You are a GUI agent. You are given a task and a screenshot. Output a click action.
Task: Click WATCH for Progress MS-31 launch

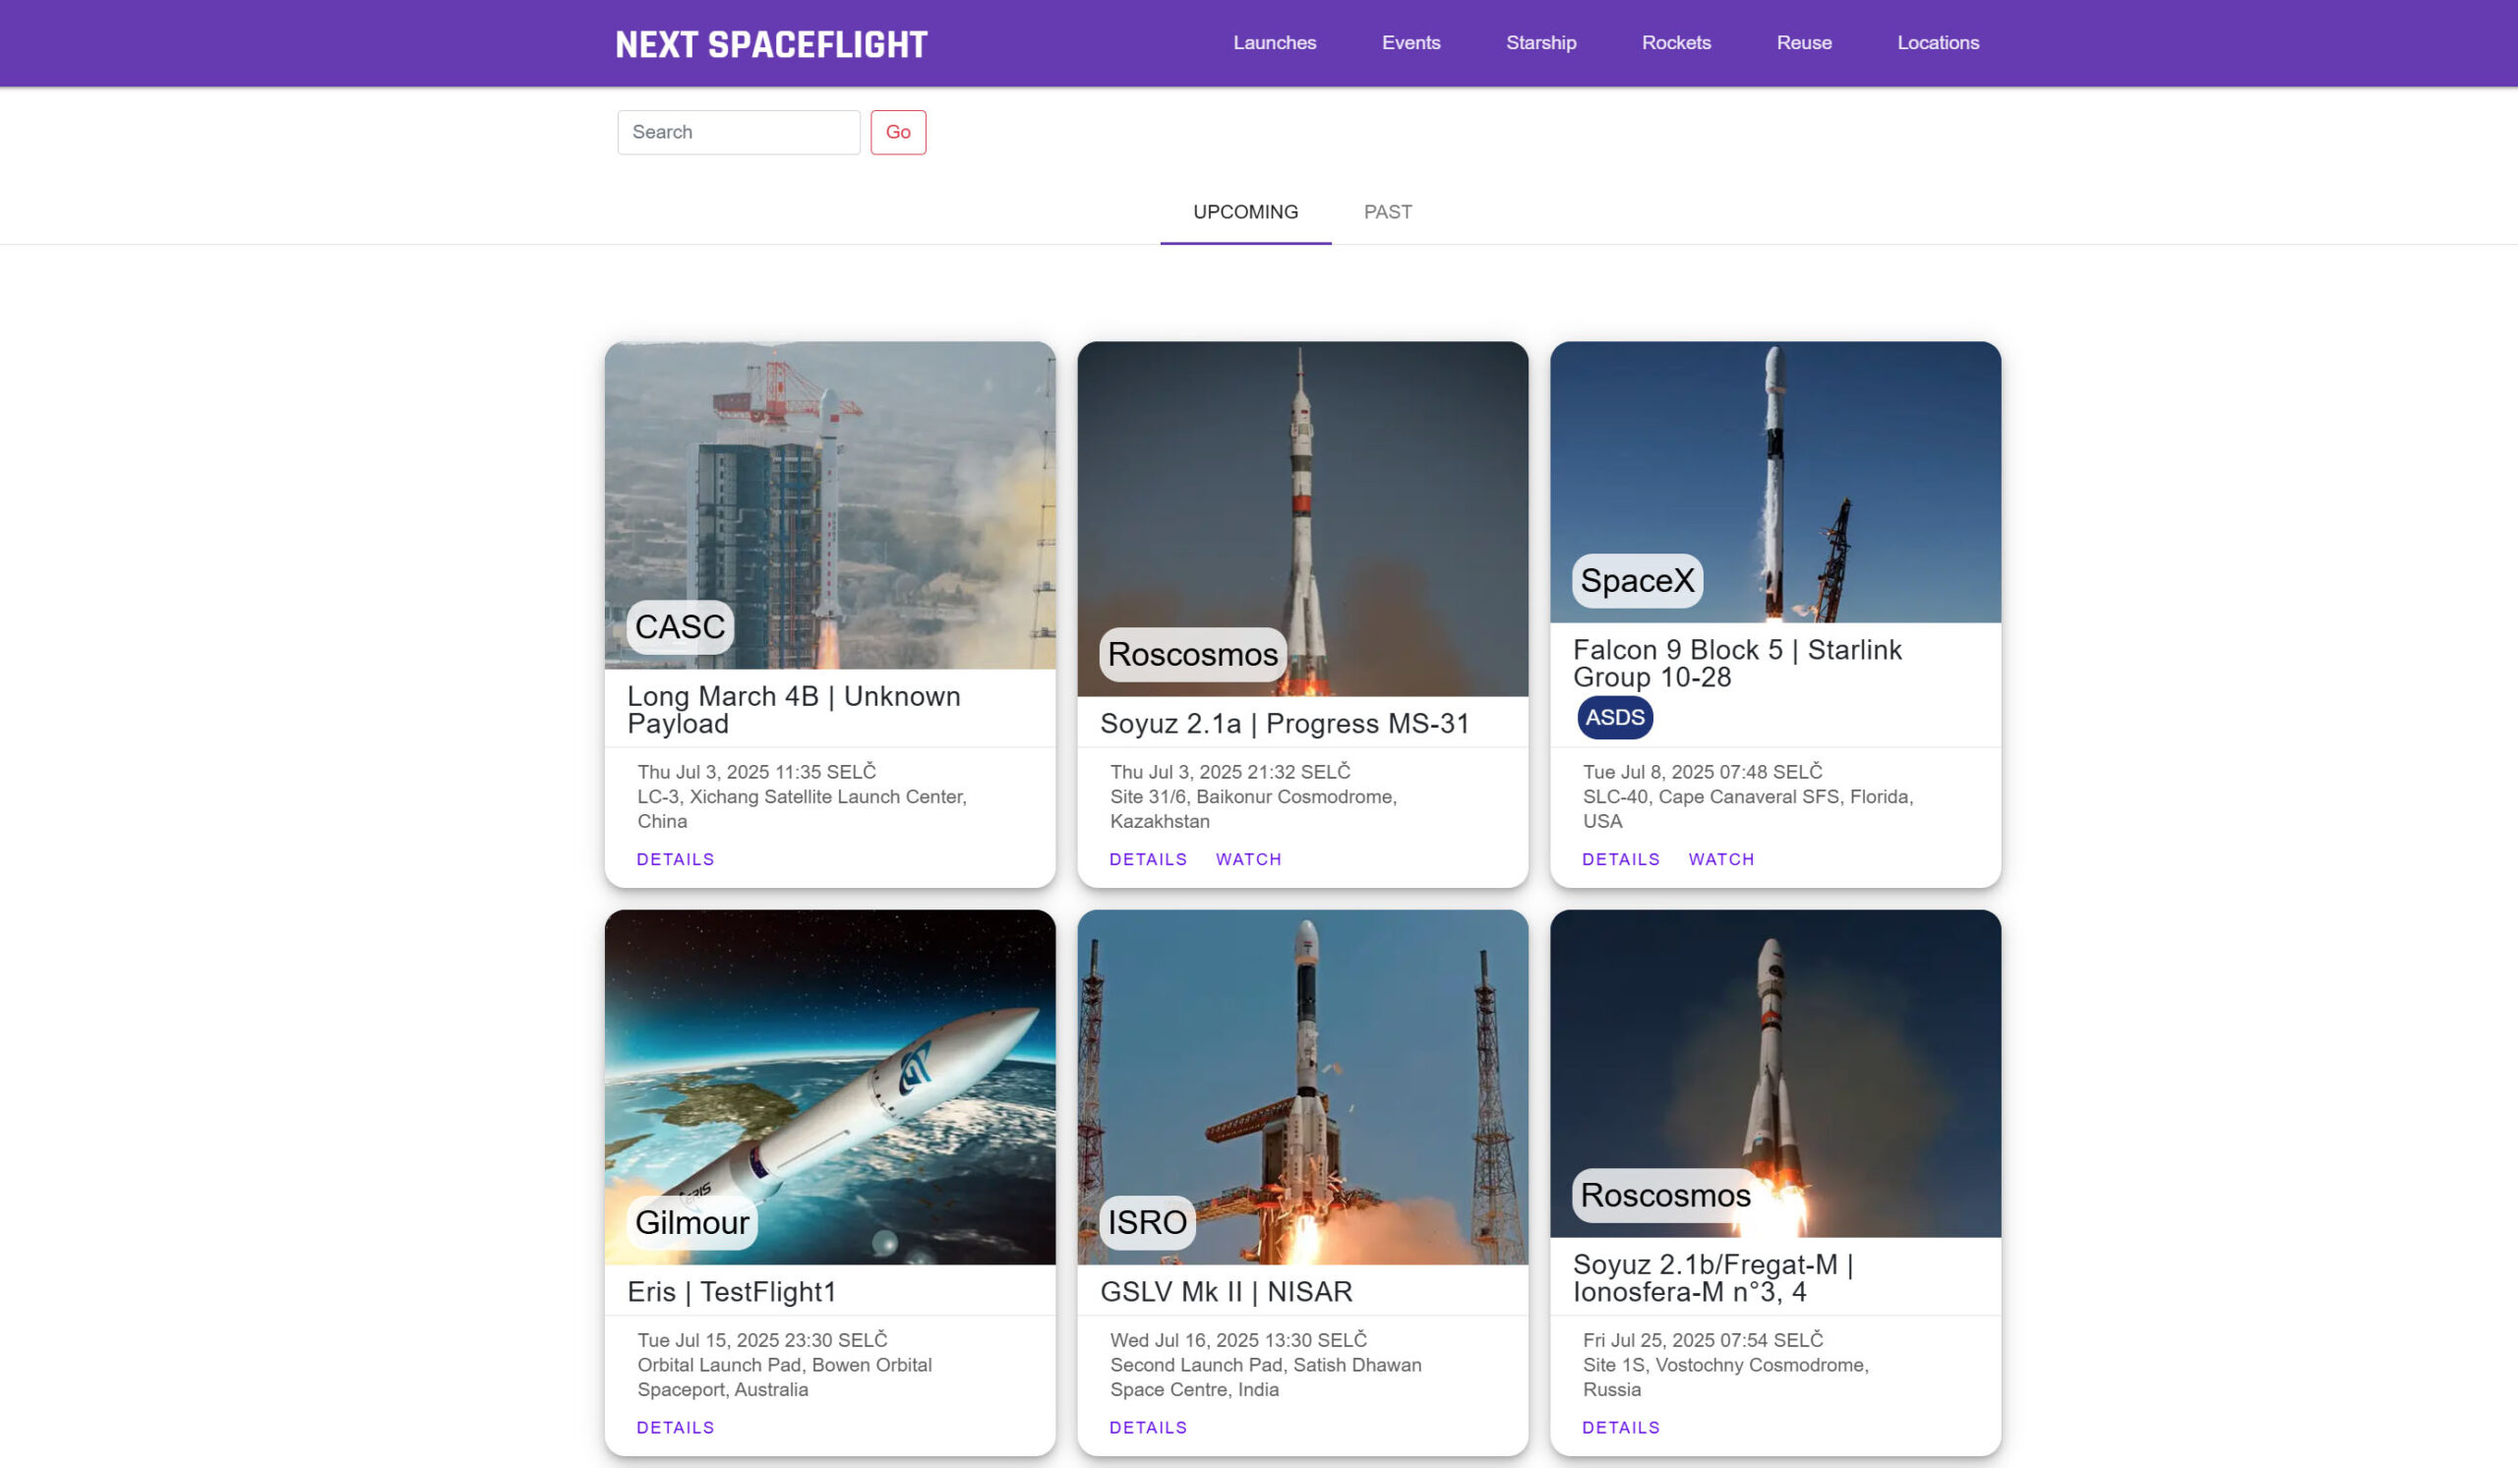tap(1248, 858)
